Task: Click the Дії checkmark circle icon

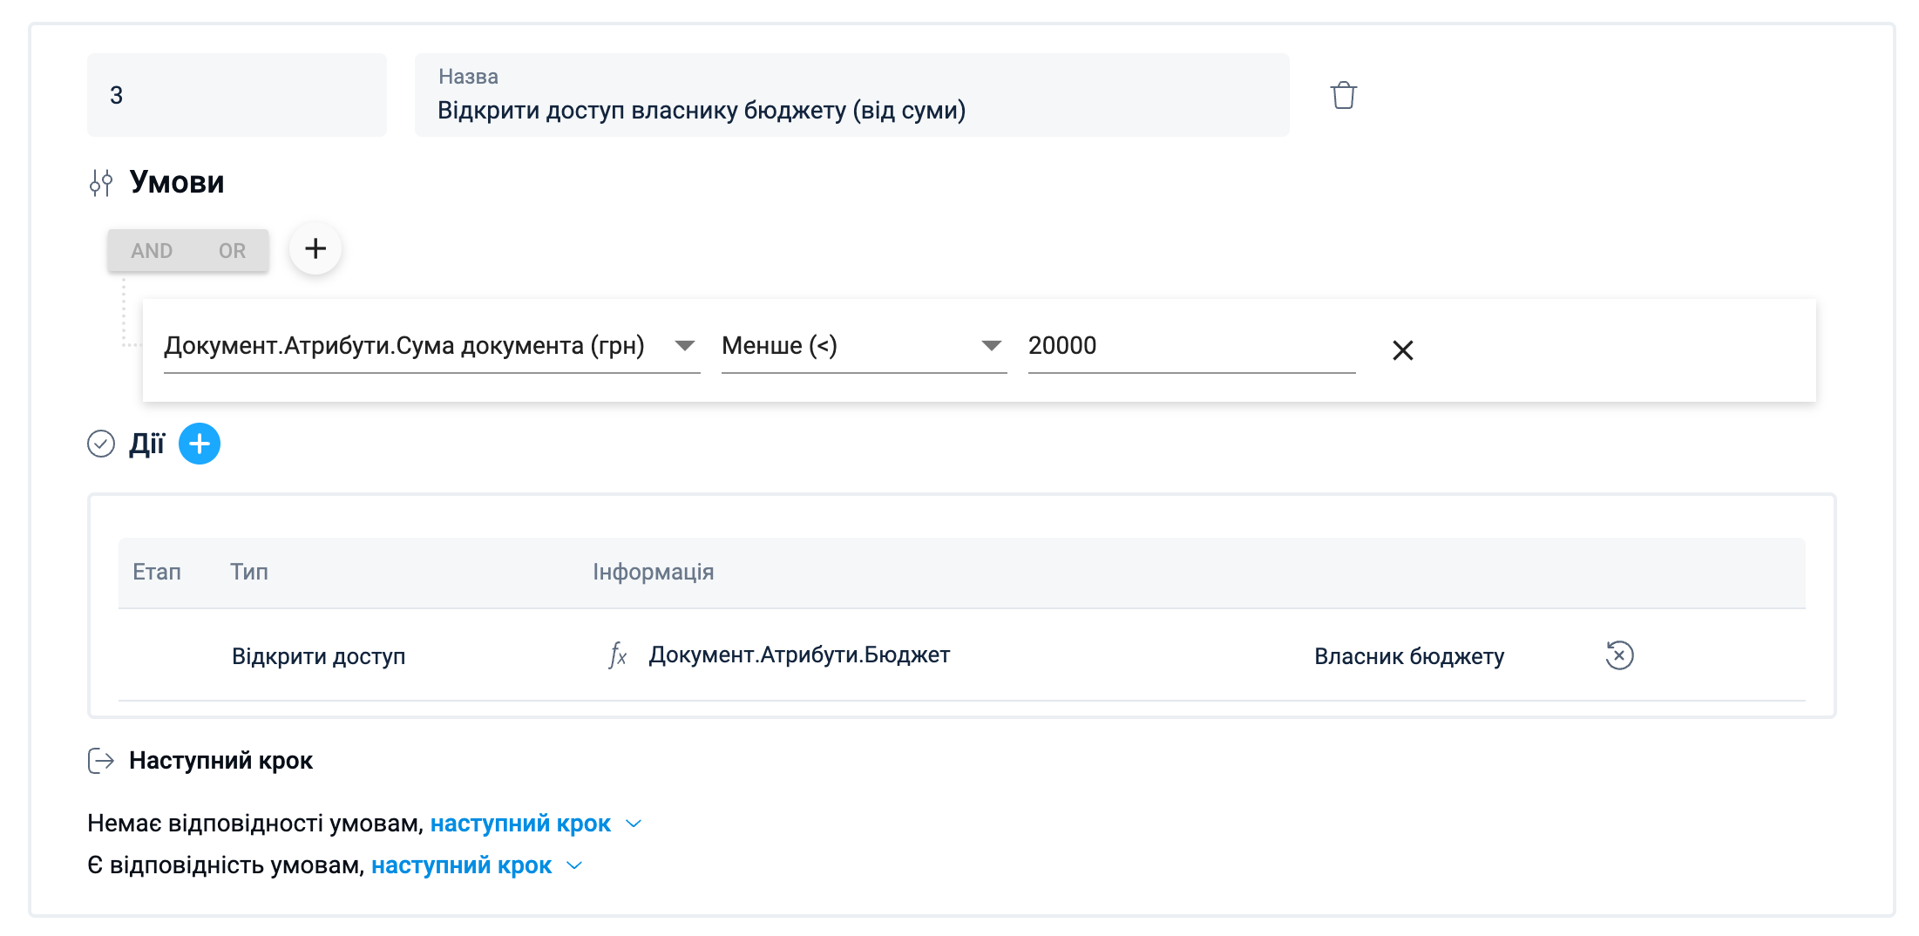Action: tap(101, 444)
